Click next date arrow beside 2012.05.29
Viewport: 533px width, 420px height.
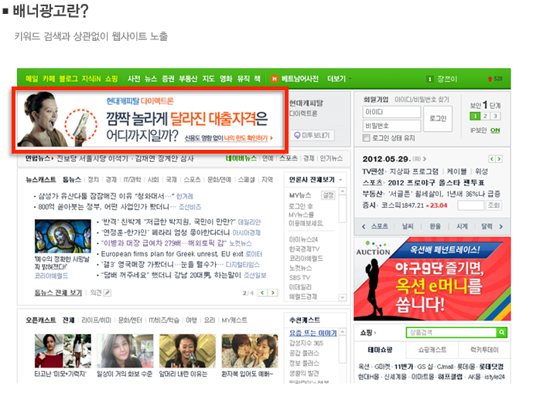(x=499, y=159)
